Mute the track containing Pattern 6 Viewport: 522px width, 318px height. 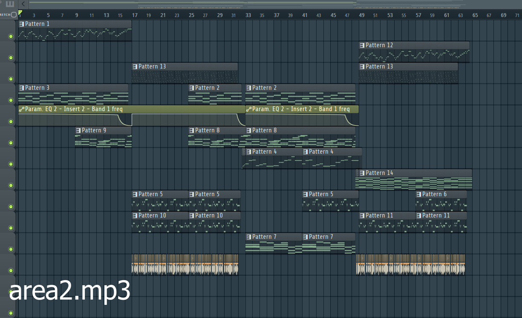point(11,207)
